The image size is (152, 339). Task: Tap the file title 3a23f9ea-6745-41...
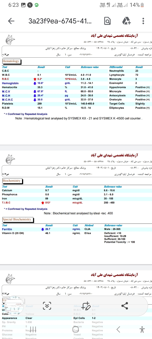pos(60,21)
